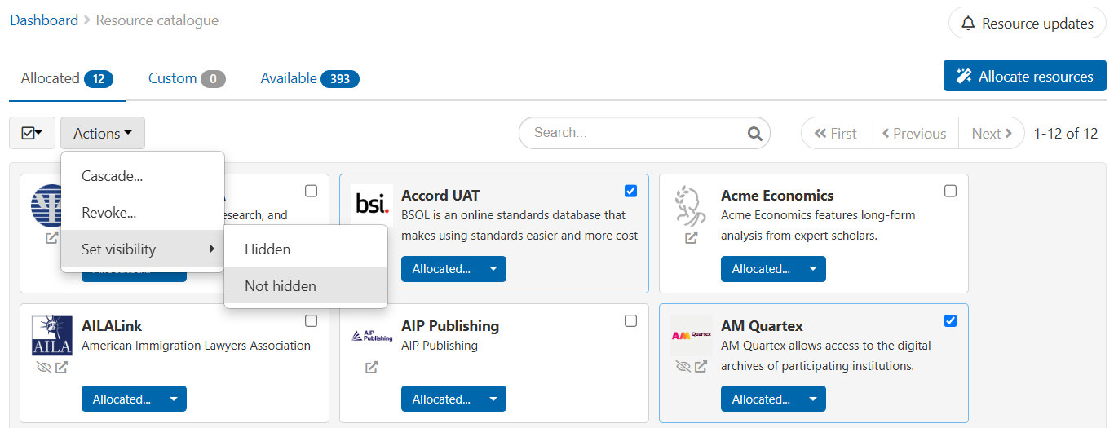Open dropdown arrow beside Accord UAT Allocated button
This screenshot has height=428, width=1114.
(493, 269)
